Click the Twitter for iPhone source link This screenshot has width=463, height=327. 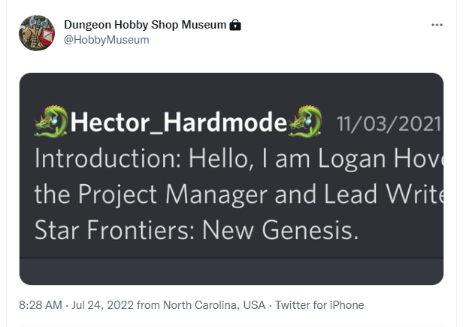tap(319, 305)
